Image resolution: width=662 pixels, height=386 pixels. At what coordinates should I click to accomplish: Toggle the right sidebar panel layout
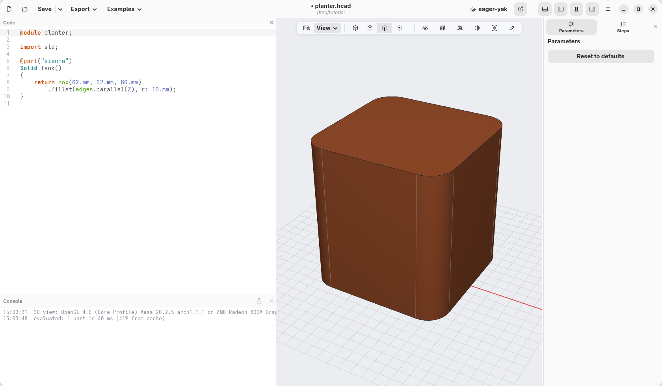[x=592, y=9]
